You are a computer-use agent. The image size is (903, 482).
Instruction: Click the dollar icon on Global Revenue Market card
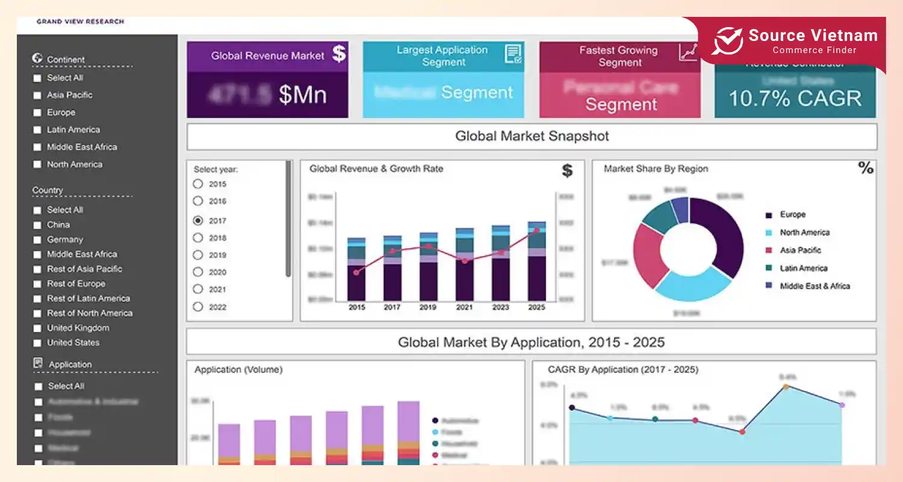point(340,54)
